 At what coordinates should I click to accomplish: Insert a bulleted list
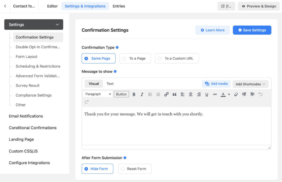150,94
